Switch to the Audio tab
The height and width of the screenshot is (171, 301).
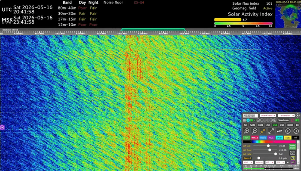(263, 138)
